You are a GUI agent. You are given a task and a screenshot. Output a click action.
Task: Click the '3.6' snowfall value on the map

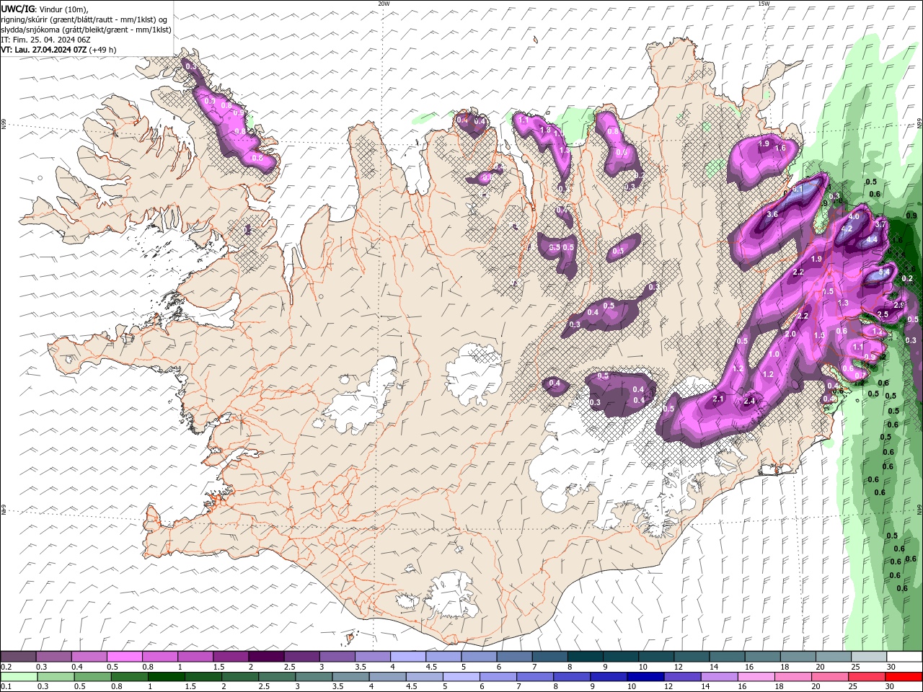(x=772, y=214)
